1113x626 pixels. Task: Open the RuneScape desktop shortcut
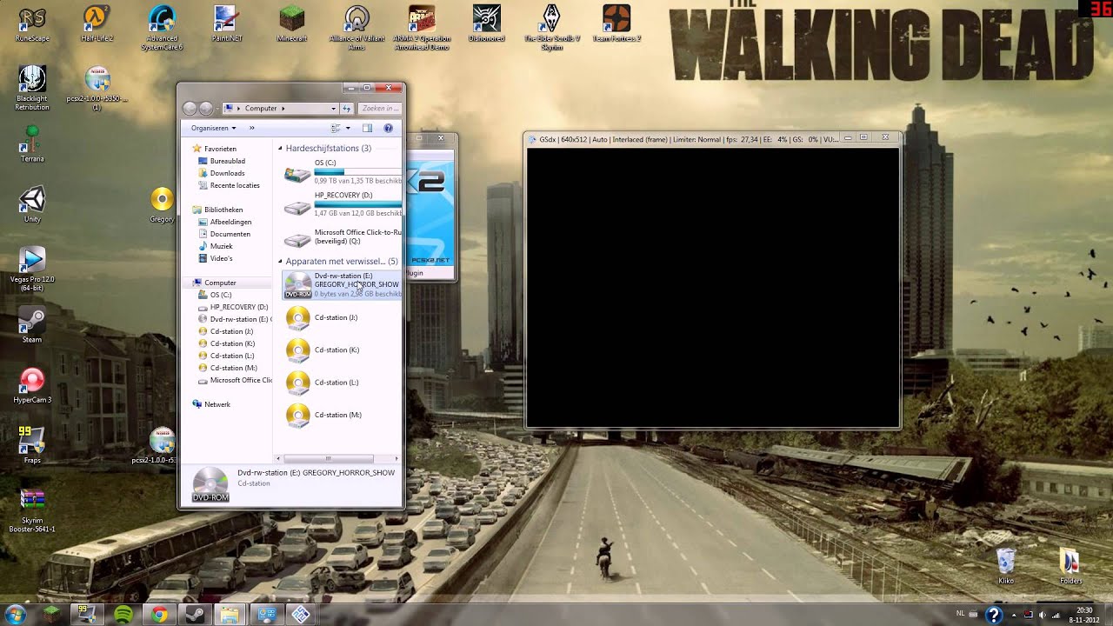tap(32, 24)
